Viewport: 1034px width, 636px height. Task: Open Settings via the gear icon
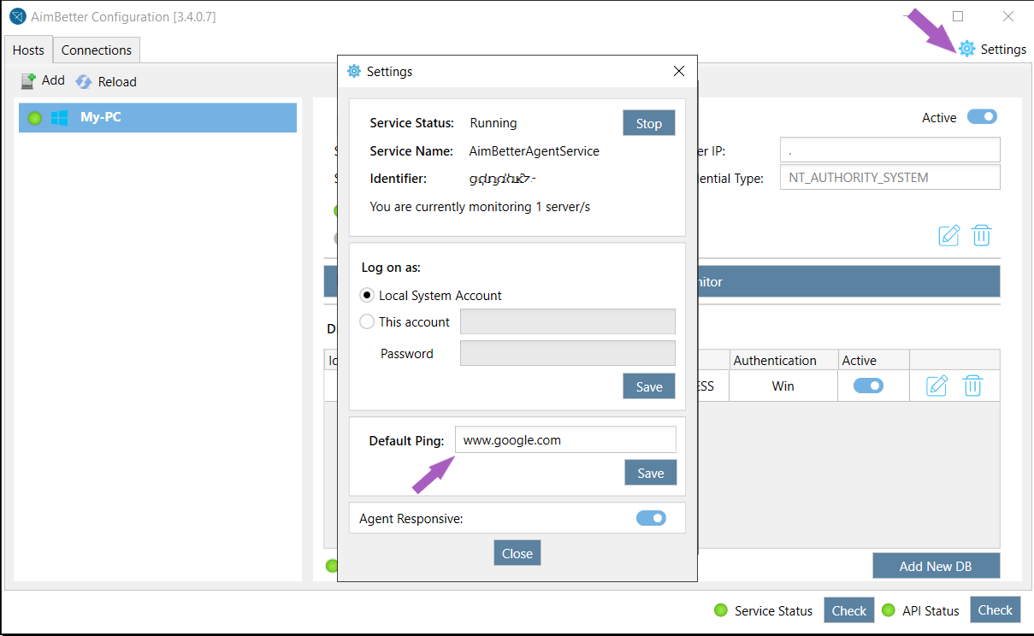[x=966, y=49]
